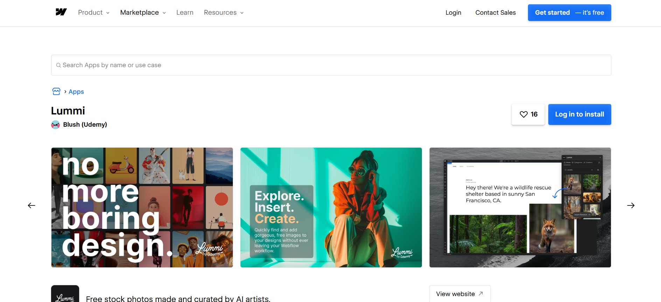Viewport: 661px width, 302px height.
Task: Open the 'Explore. Insert. Create.' preview image
Action: coord(331,208)
